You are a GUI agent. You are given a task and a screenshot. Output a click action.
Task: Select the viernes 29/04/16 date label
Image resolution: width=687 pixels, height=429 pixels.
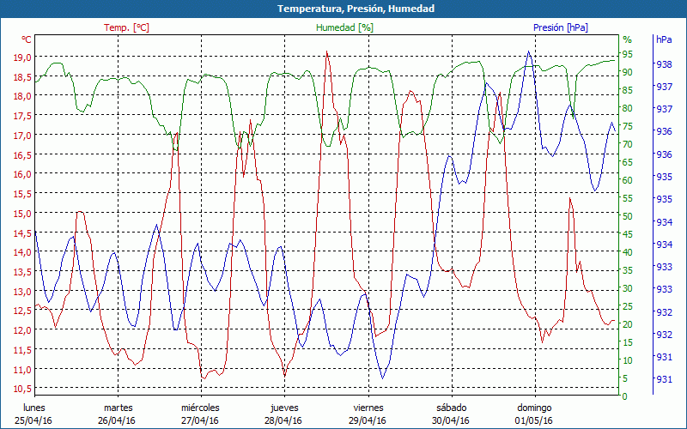pyautogui.click(x=368, y=414)
